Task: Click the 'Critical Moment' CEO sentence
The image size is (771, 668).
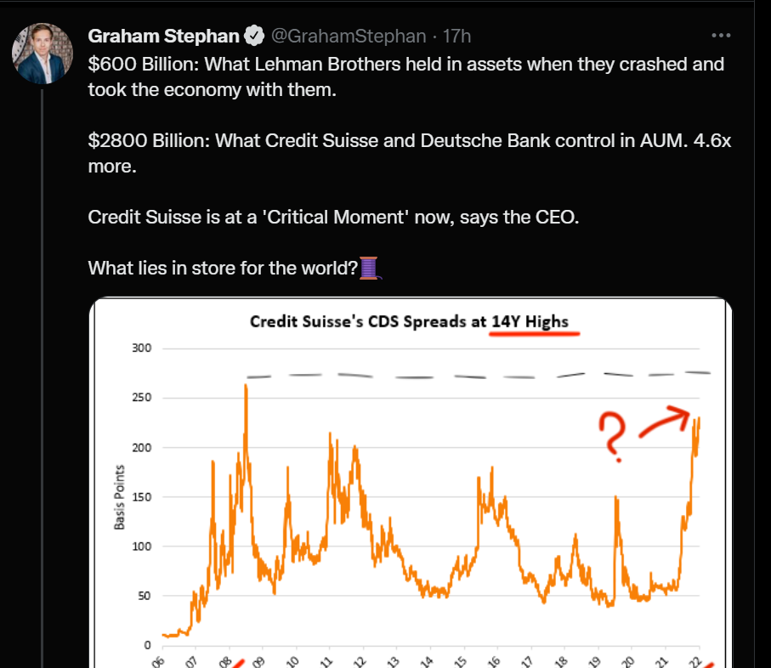Action: (333, 217)
